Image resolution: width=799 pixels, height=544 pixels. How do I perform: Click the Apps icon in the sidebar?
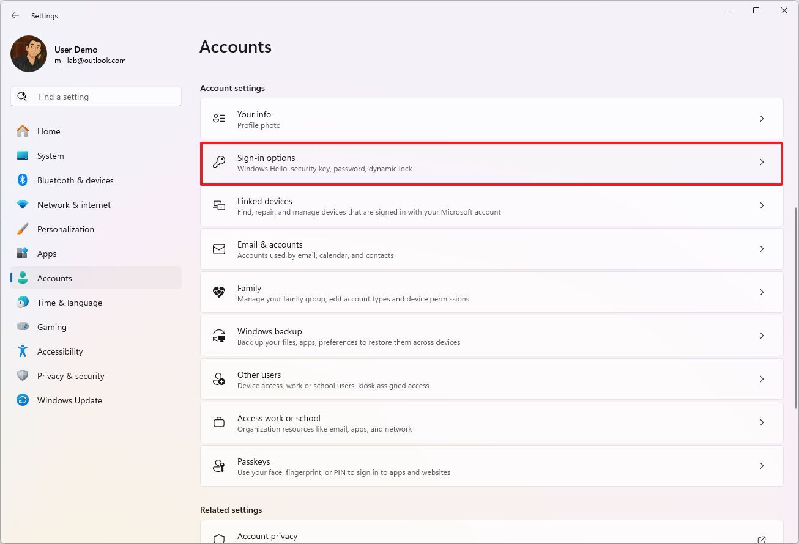[x=23, y=253]
